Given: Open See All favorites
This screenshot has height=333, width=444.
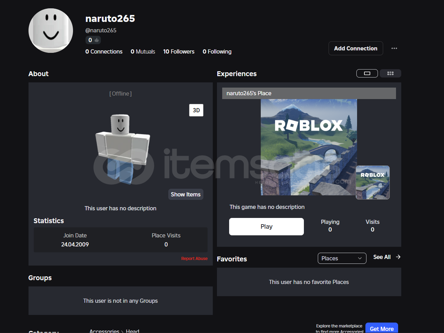Looking at the screenshot, I should 382,257.
